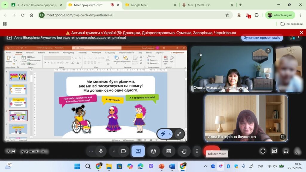Mute the microphone in Meet toolbar
Image resolution: width=306 pixels, height=172 pixels.
[x=101, y=151]
